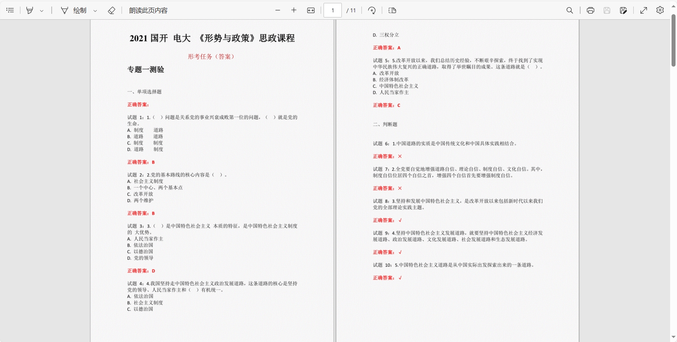Click 正确答案：D under question 3
This screenshot has width=677, height=342.
[141, 271]
